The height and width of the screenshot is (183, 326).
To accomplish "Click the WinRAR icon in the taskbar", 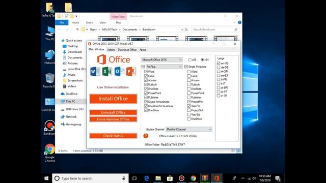I will pos(205,178).
